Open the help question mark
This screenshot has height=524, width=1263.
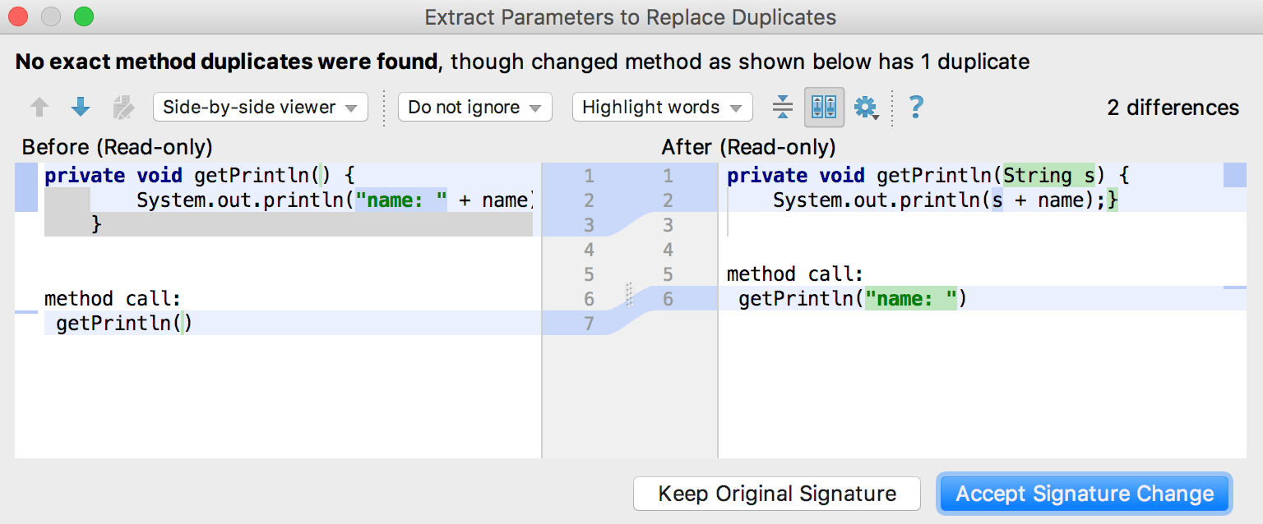point(916,108)
